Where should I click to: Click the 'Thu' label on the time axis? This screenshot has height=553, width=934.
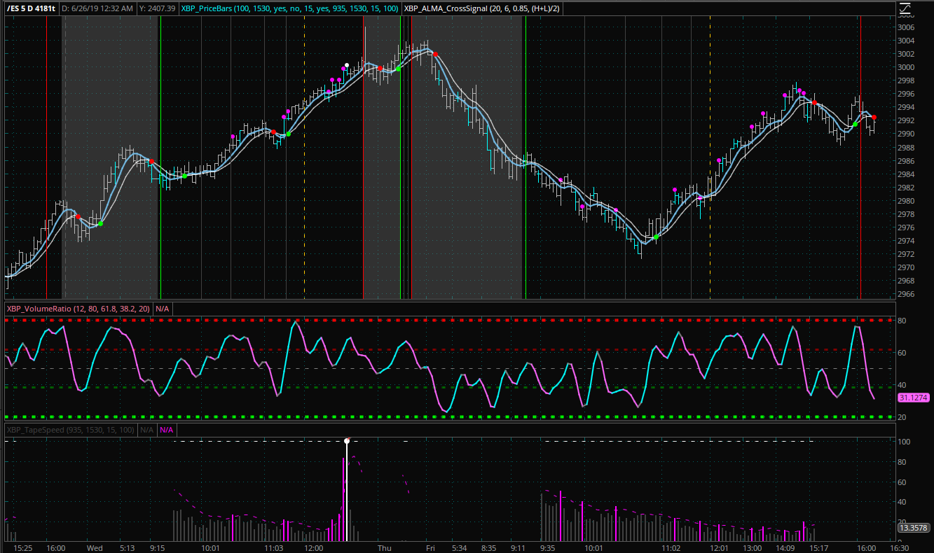(385, 547)
